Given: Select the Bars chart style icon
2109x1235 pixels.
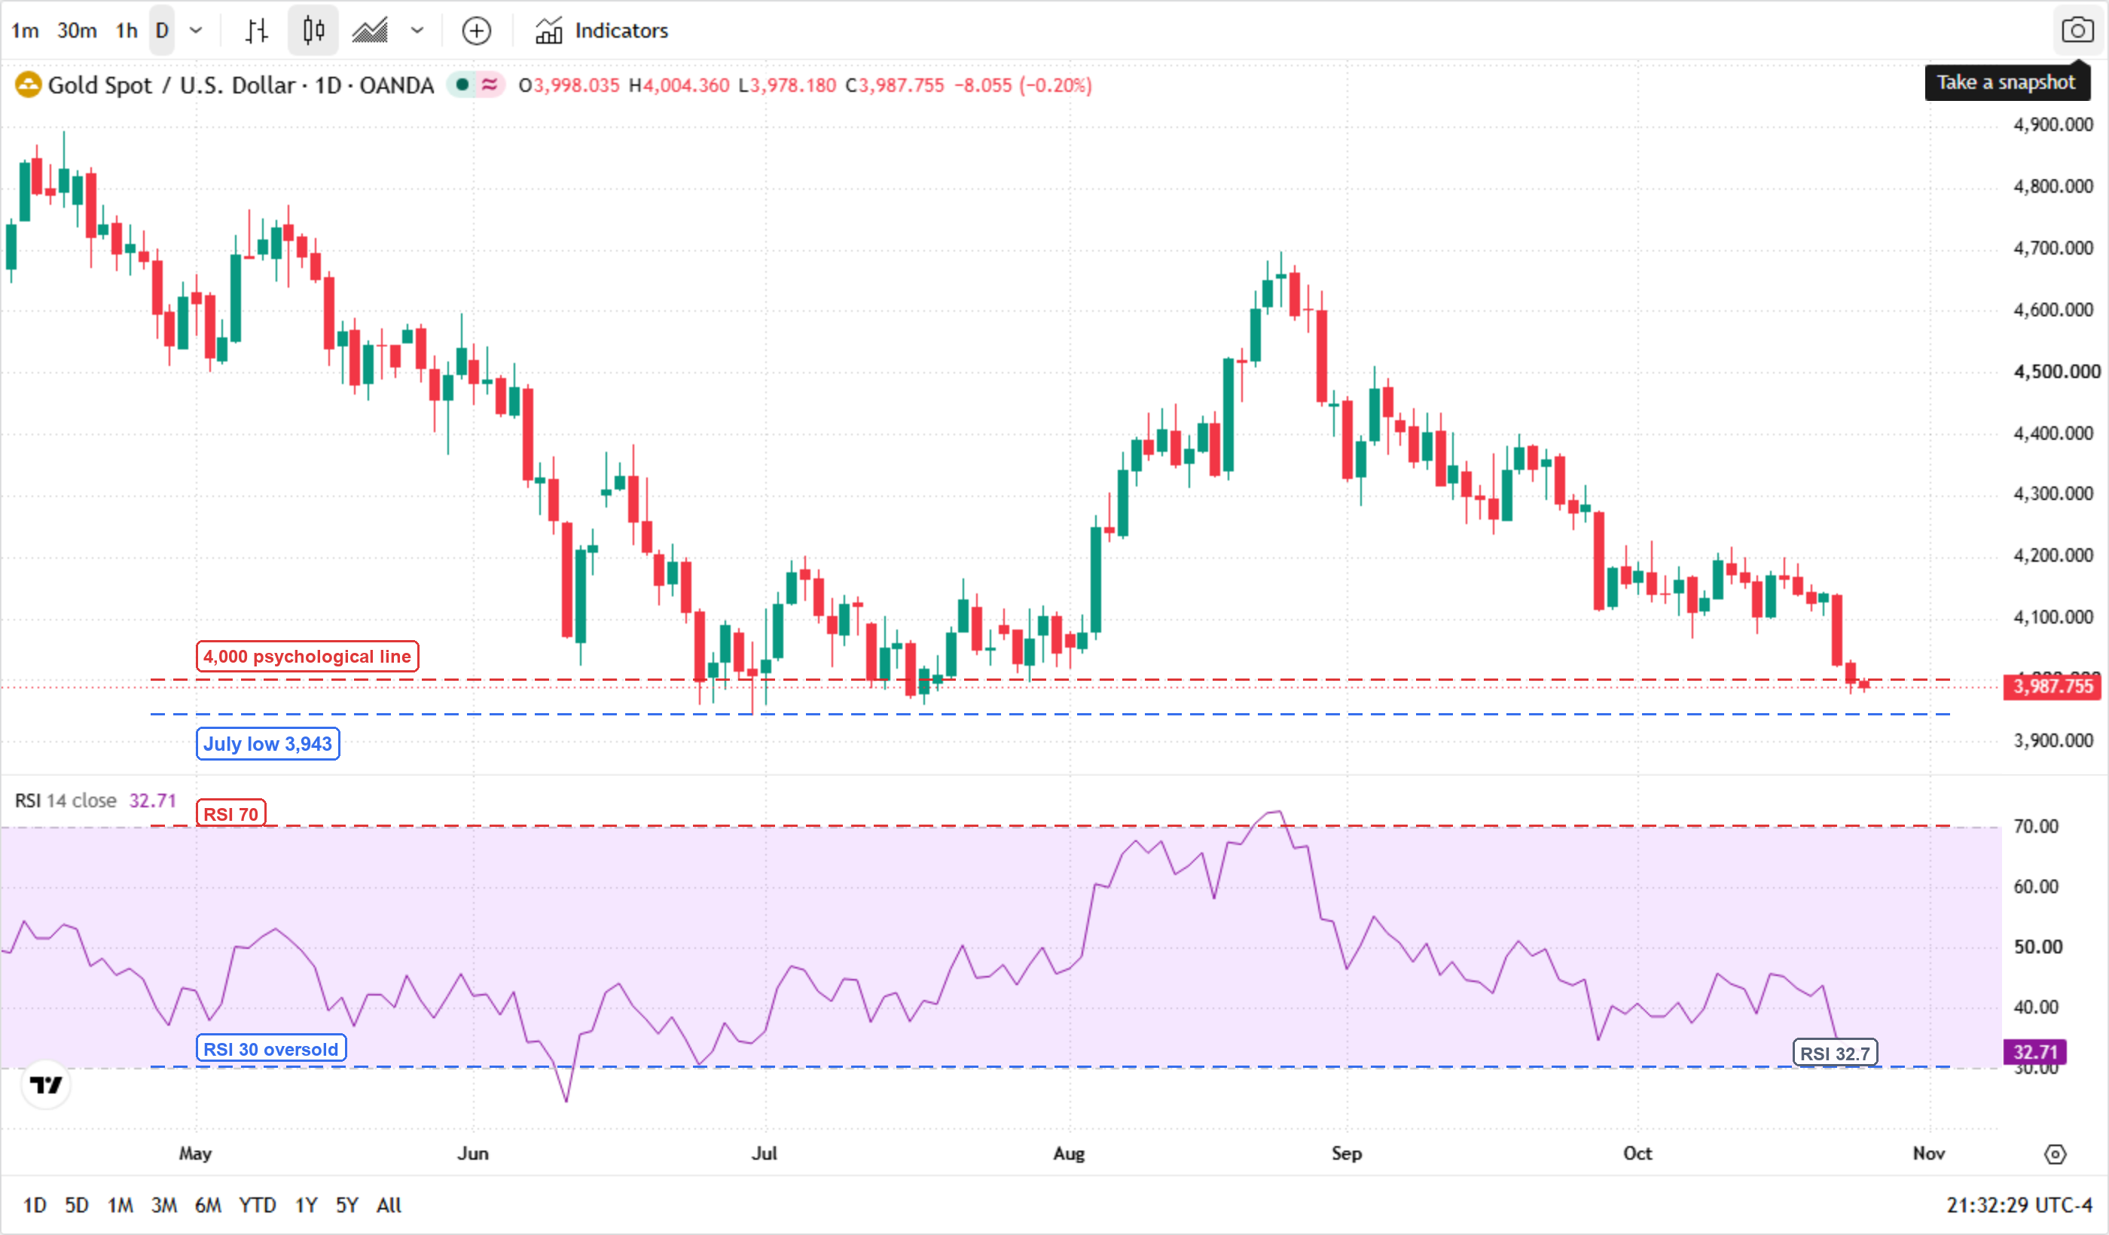Looking at the screenshot, I should tap(257, 31).
